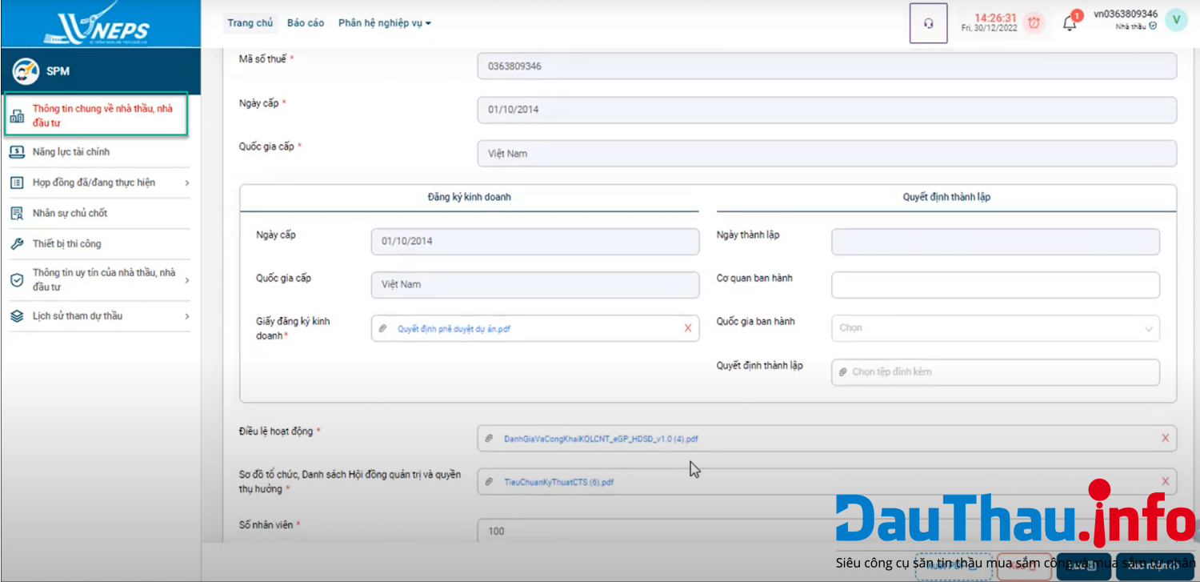The image size is (1200, 582).
Task: Remove the "Điều lệ hoạt động" attachment
Action: [x=1166, y=438]
